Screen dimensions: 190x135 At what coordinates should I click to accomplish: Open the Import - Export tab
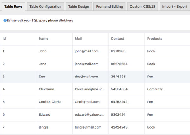click(x=174, y=7)
